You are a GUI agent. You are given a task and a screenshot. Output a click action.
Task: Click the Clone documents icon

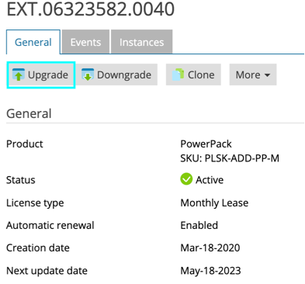(178, 74)
